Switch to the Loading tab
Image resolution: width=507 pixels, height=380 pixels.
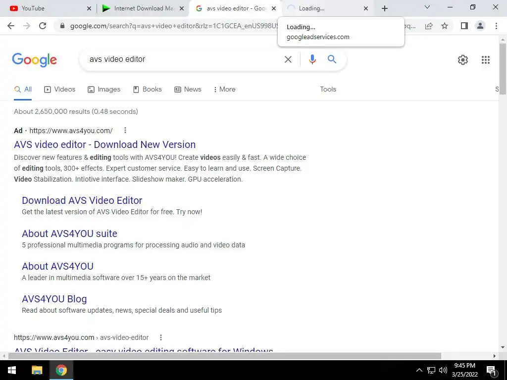click(x=328, y=8)
